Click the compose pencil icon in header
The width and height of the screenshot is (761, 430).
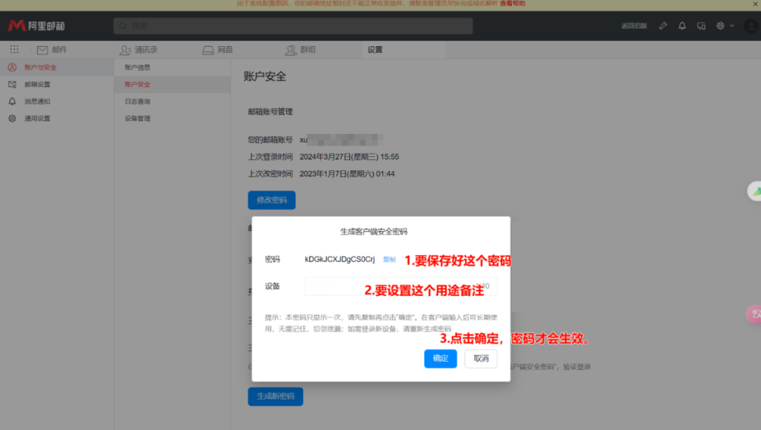click(663, 26)
